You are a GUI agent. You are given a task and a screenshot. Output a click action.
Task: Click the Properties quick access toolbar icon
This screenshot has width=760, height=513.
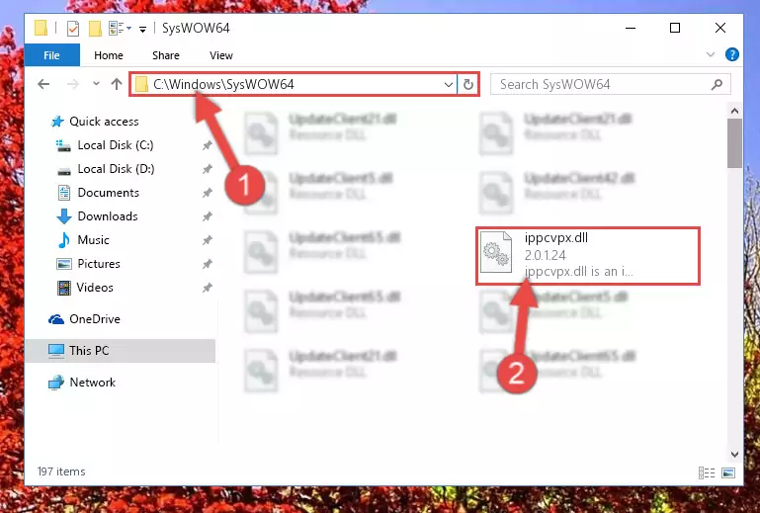pos(73,29)
